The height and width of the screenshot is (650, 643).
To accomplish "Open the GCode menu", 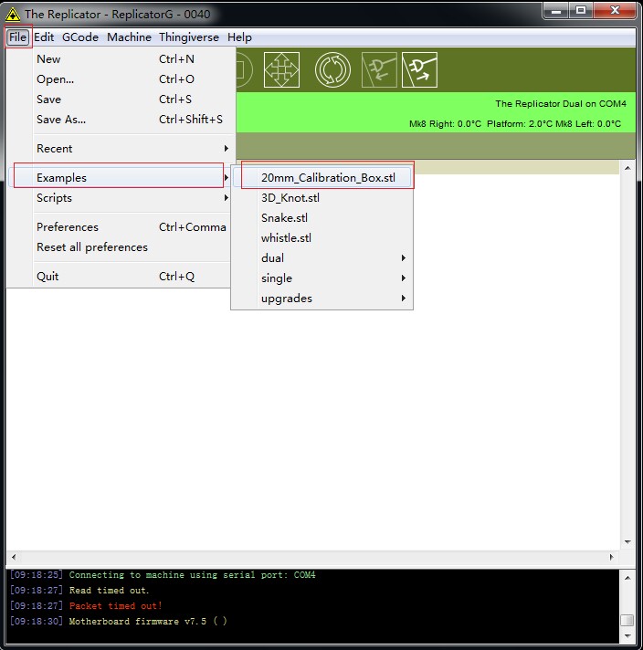I will click(80, 37).
